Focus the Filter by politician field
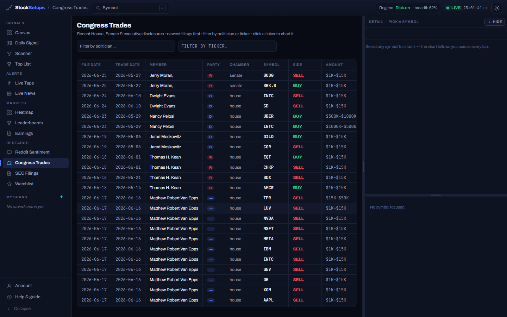Screen dimensions: 507x317 click(126, 46)
